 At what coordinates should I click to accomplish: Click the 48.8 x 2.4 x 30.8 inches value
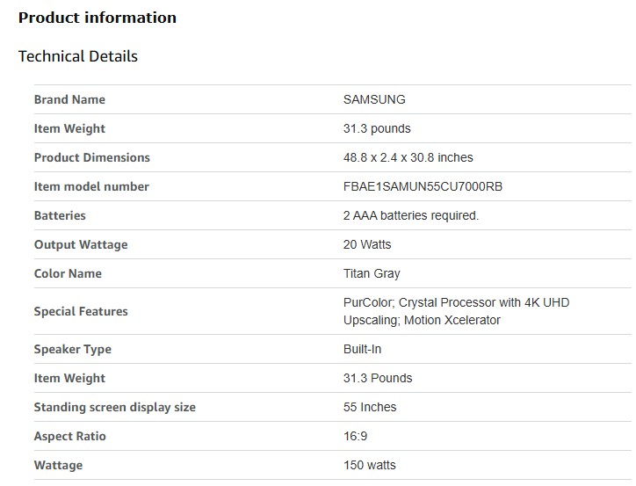408,157
